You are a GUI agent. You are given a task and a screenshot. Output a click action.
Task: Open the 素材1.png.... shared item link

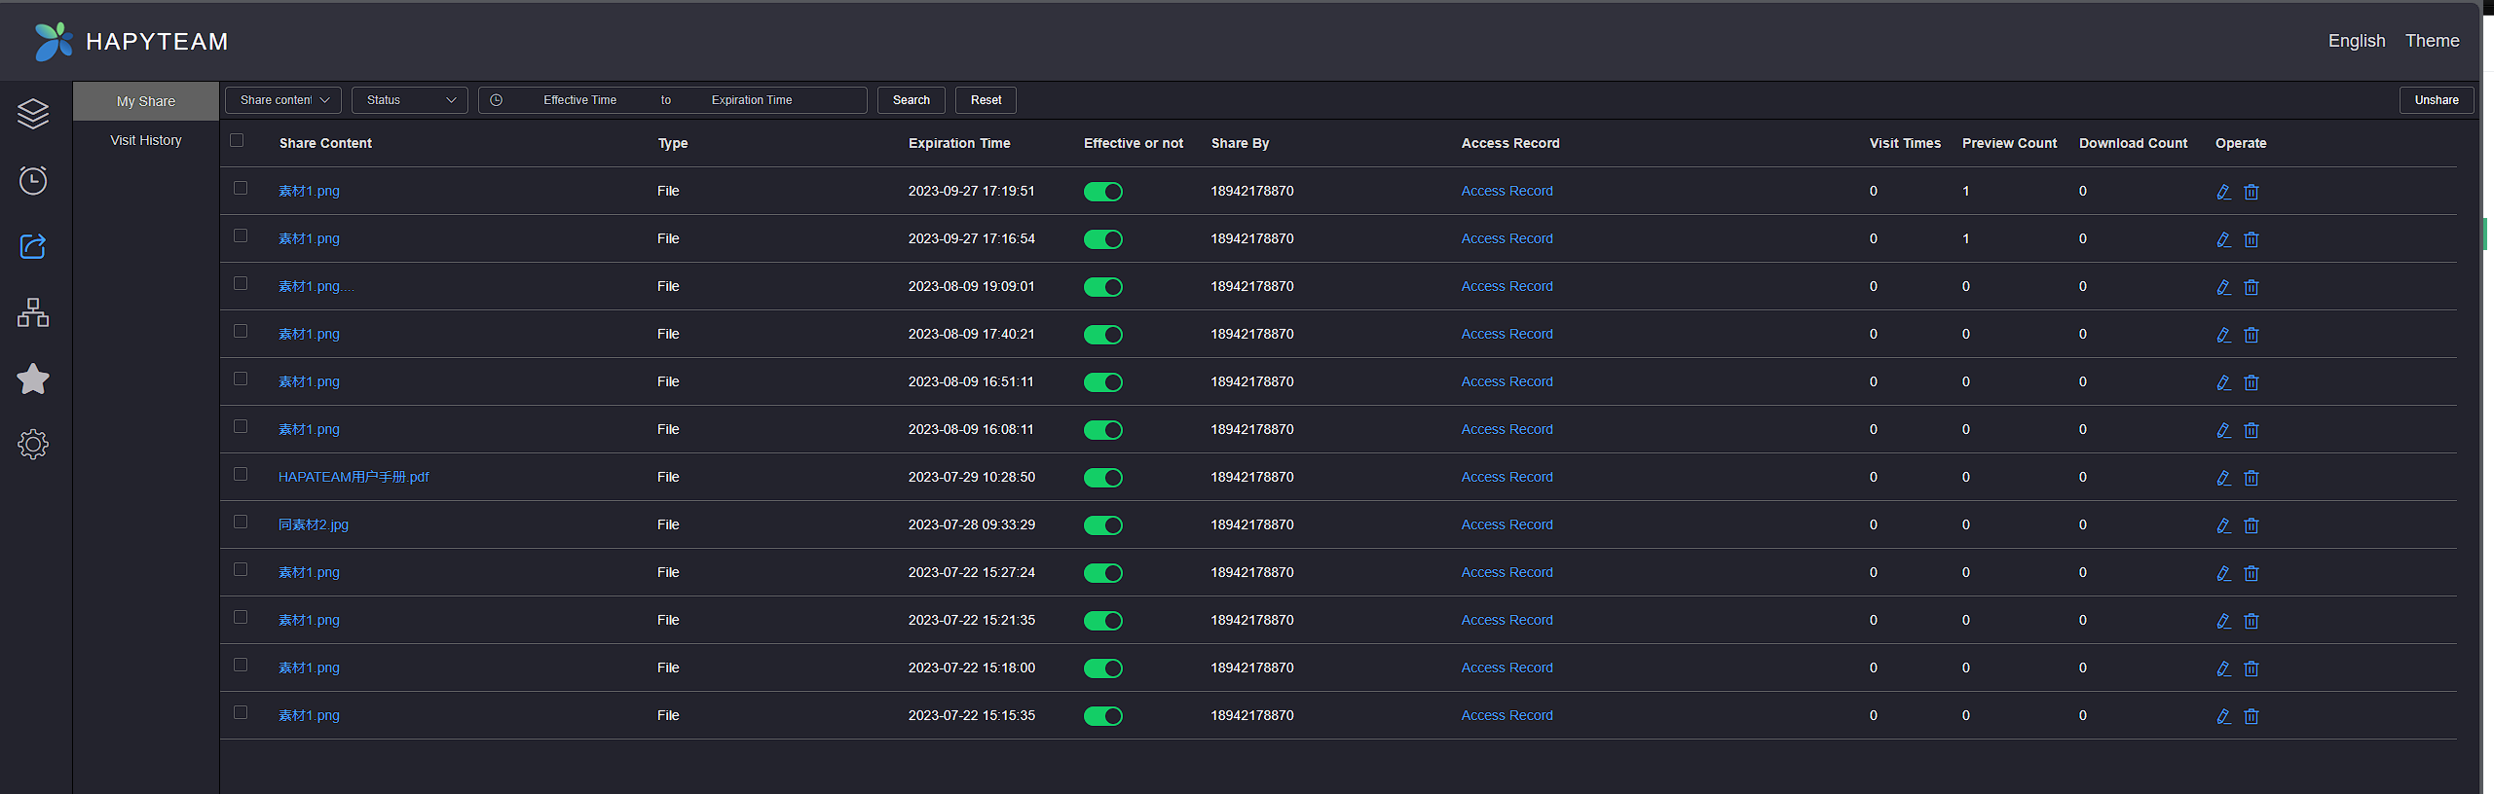tap(316, 286)
